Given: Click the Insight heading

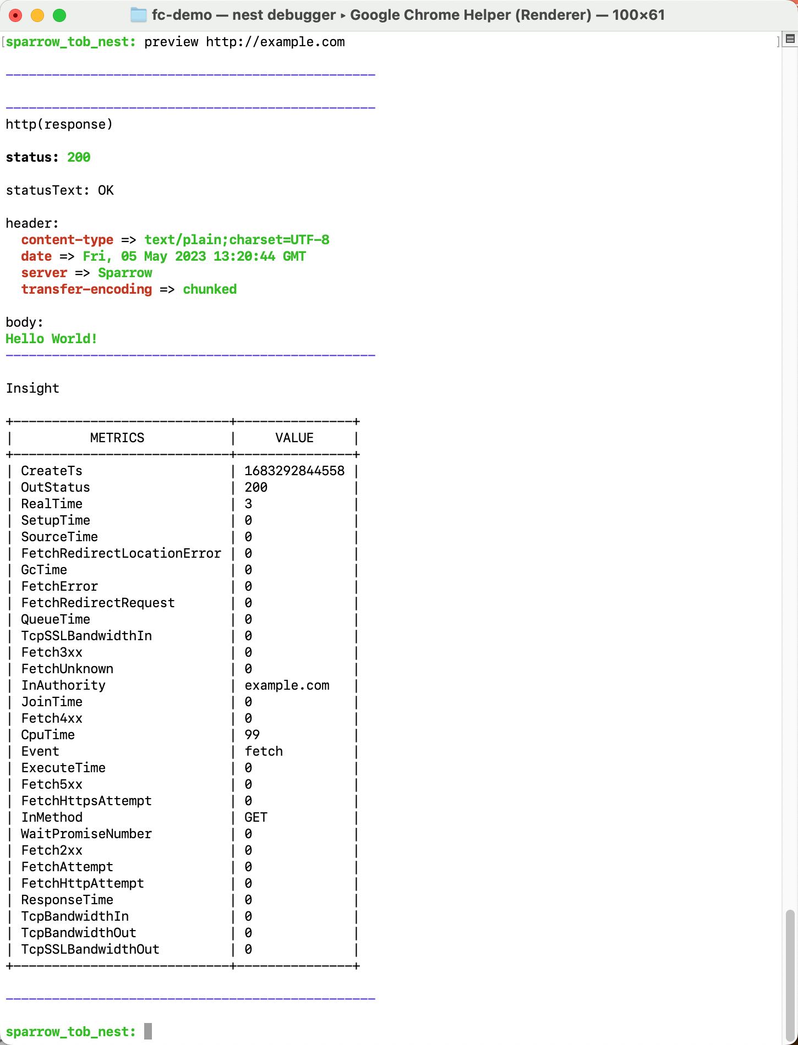Looking at the screenshot, I should (32, 388).
